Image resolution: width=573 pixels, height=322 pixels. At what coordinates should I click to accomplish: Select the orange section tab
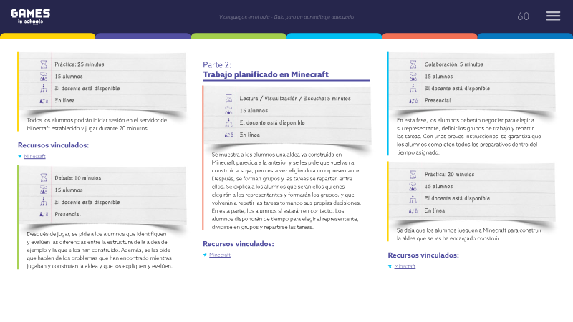click(429, 36)
